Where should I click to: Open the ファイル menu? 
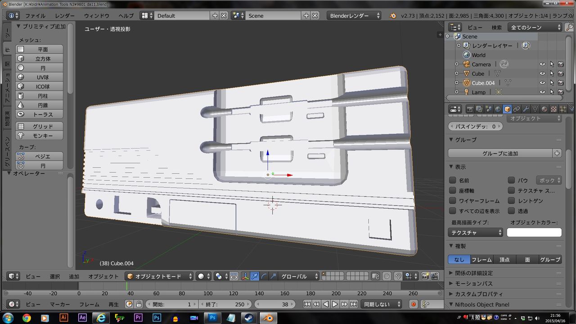point(35,16)
